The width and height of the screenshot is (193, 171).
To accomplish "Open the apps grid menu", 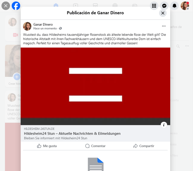I will [x=154, y=6].
